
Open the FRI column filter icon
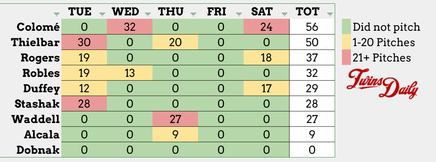coord(239,14)
